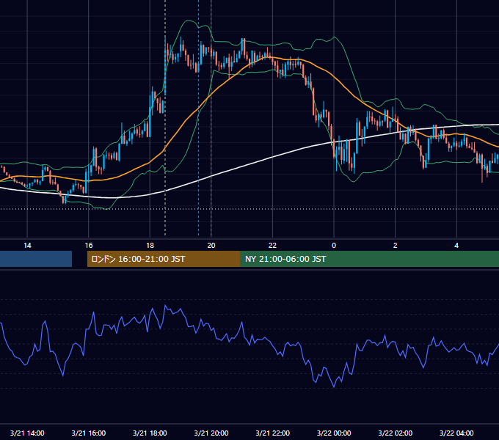The image size is (499, 440).
Task: Select the "3/21 16:00" date label
Action: (x=89, y=433)
